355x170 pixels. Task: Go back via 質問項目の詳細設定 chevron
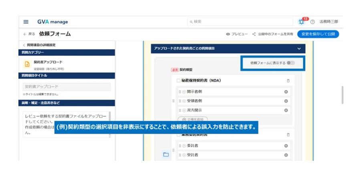(x=24, y=45)
